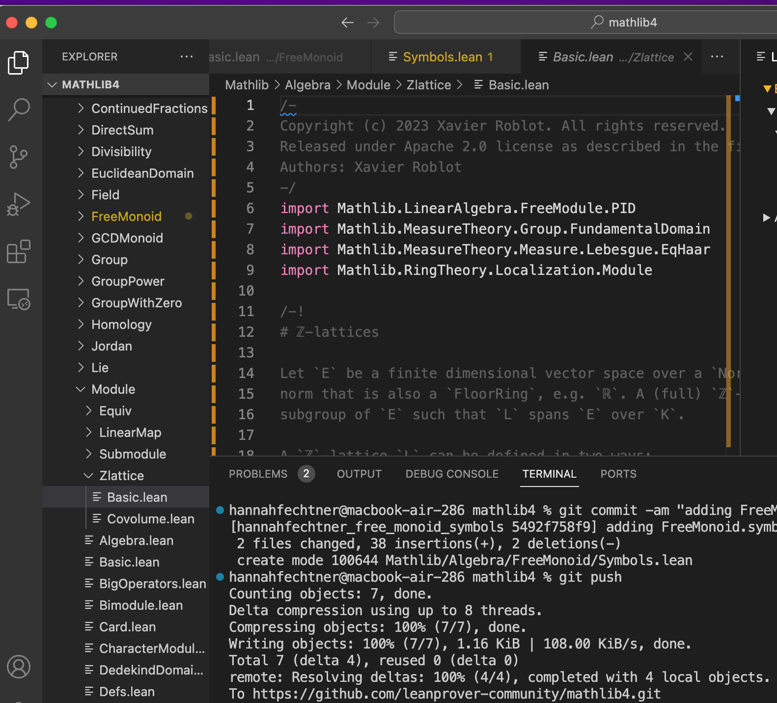Open the Explorer view in activity bar

[19, 63]
